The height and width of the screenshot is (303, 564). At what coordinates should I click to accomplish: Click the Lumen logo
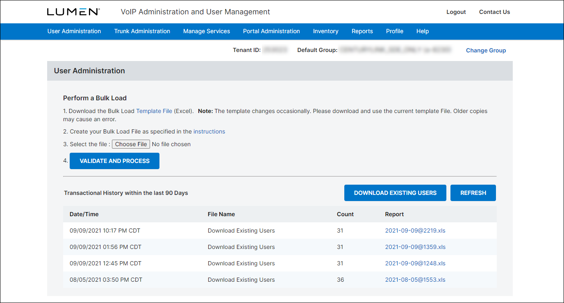(73, 12)
